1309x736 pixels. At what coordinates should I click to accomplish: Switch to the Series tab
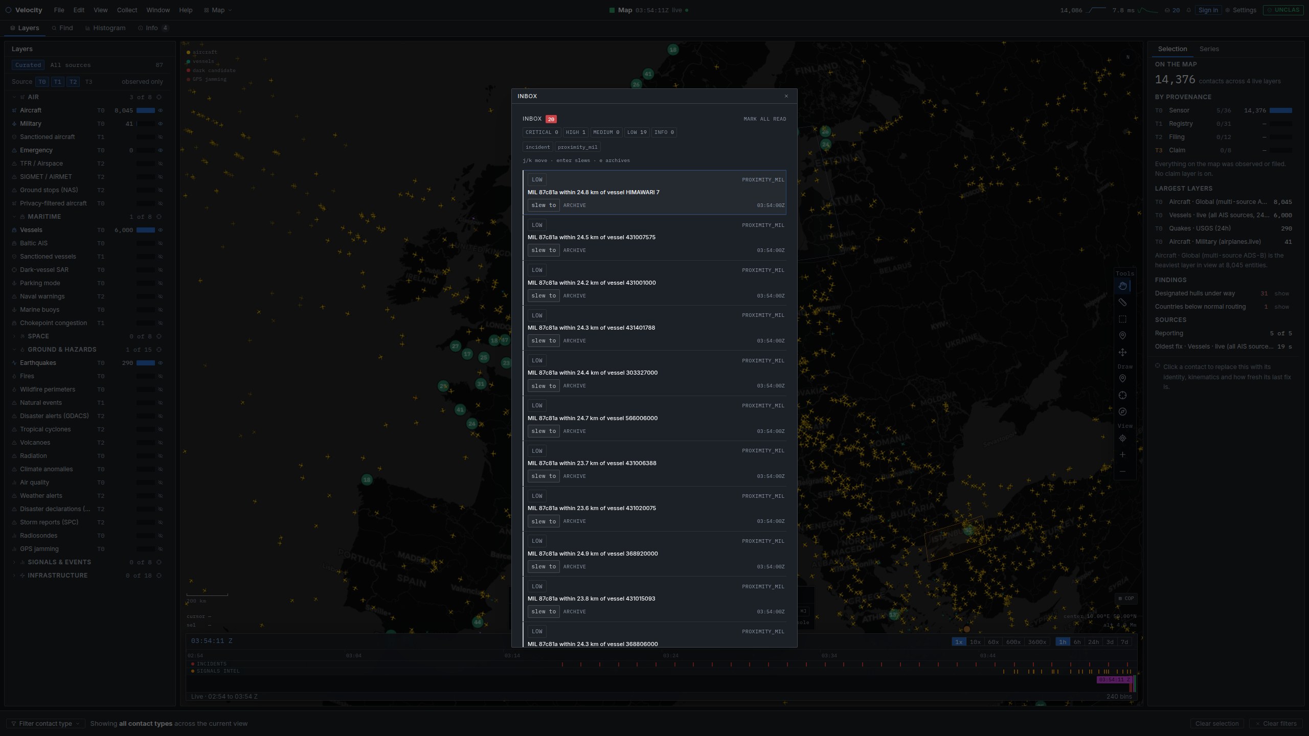[1209, 49]
